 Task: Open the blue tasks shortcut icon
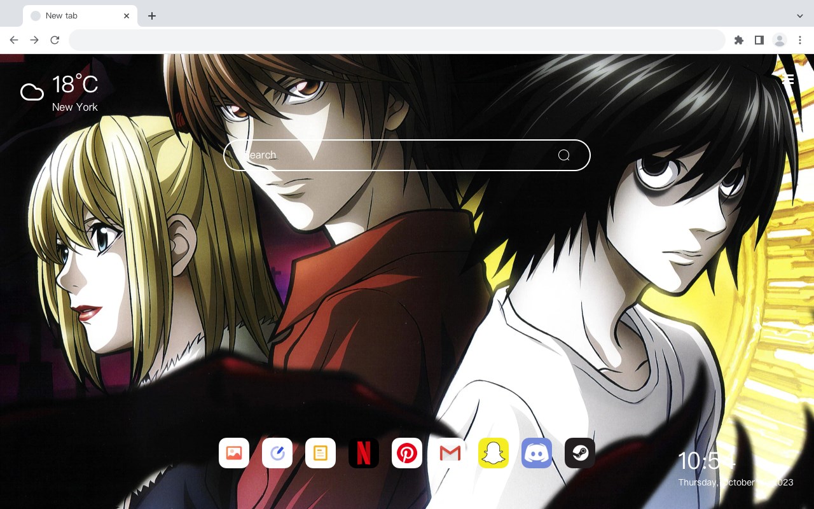(x=277, y=453)
